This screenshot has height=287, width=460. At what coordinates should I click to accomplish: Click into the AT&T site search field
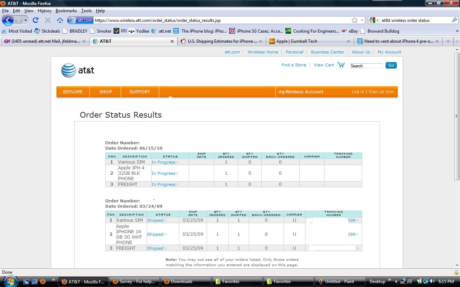click(x=366, y=66)
